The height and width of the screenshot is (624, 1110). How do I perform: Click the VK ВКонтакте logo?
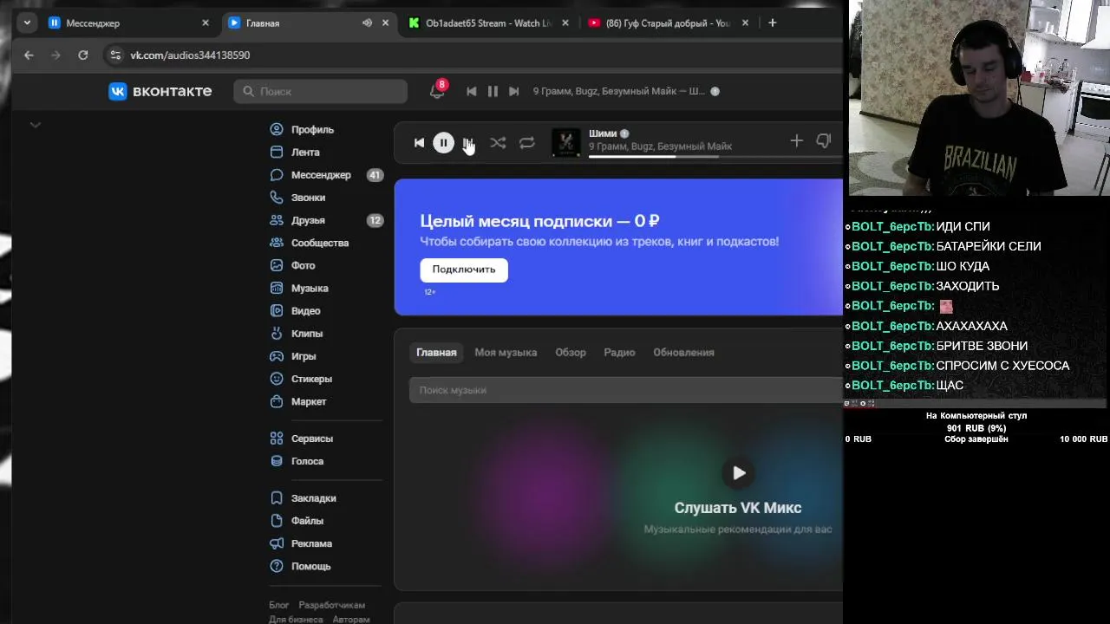point(160,91)
